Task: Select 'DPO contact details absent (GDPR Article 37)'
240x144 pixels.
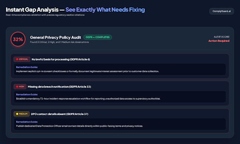Action: point(60,114)
